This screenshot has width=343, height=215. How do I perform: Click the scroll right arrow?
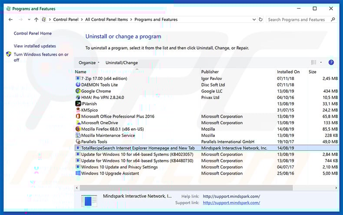[336, 188]
